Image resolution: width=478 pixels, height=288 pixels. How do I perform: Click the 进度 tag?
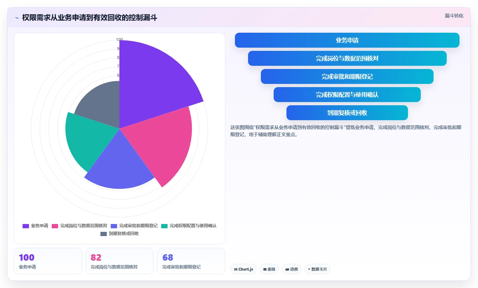(x=292, y=269)
